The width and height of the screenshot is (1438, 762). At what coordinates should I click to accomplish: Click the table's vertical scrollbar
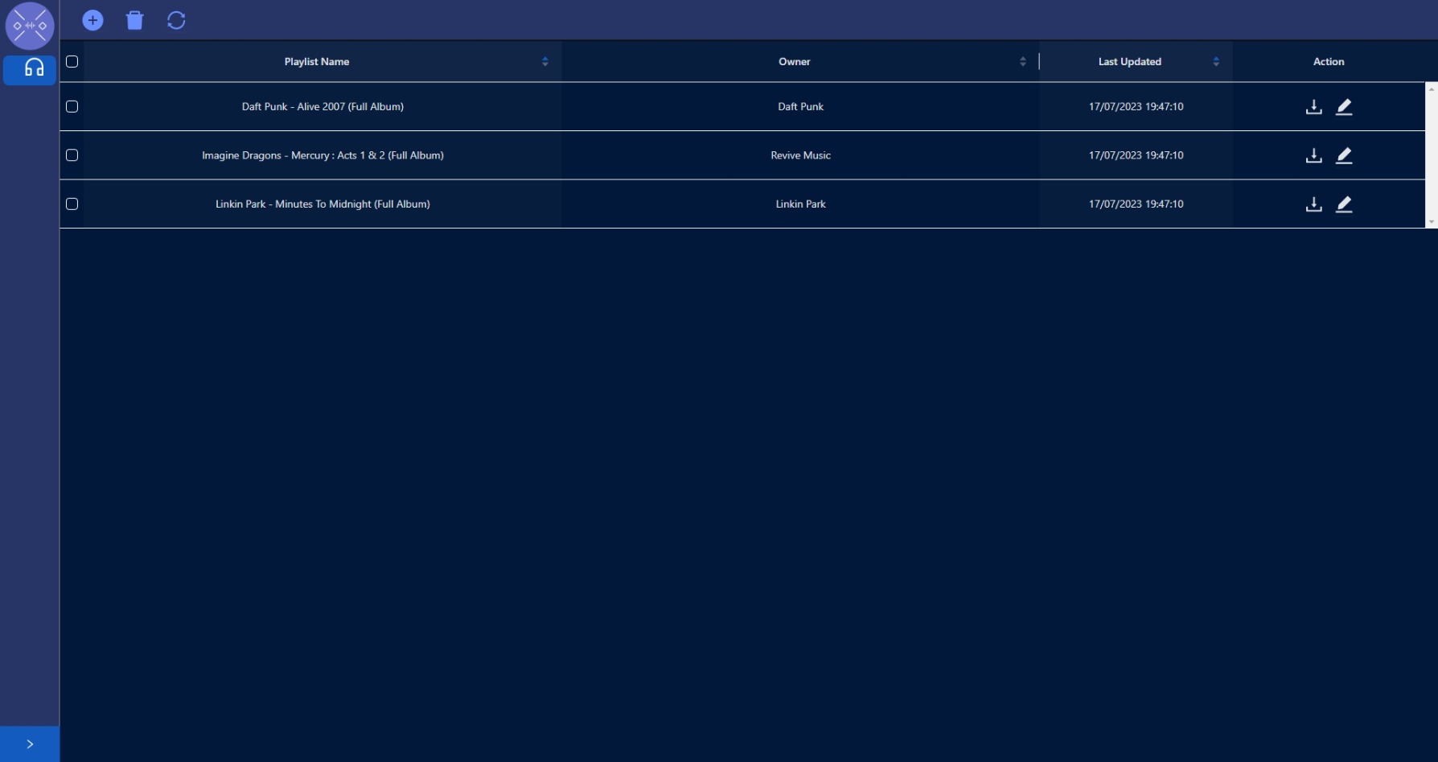[x=1432, y=155]
